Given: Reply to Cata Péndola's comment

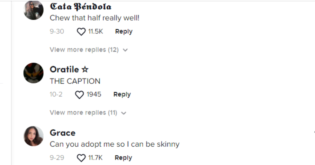Looking at the screenshot, I should 124,32.
